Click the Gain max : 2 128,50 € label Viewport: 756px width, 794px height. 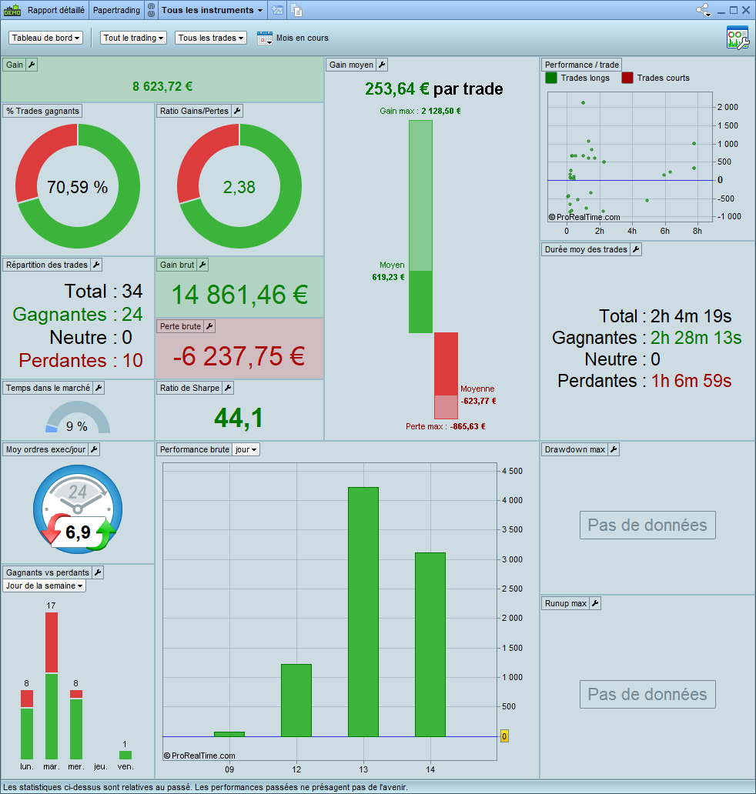tap(420, 111)
